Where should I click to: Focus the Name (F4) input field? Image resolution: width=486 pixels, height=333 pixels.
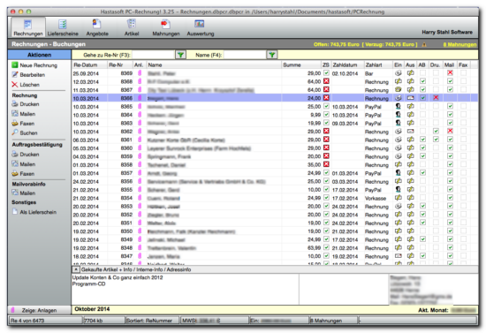[245, 55]
